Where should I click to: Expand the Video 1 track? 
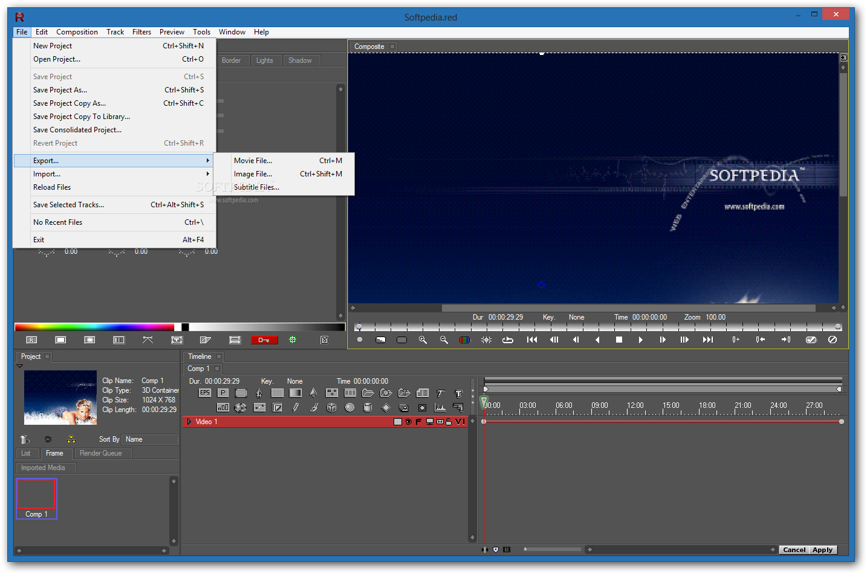click(189, 422)
